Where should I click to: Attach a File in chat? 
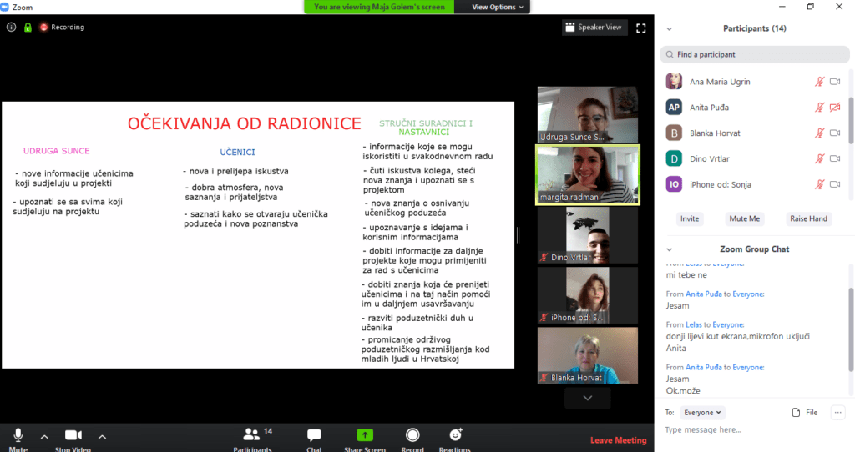(x=805, y=413)
